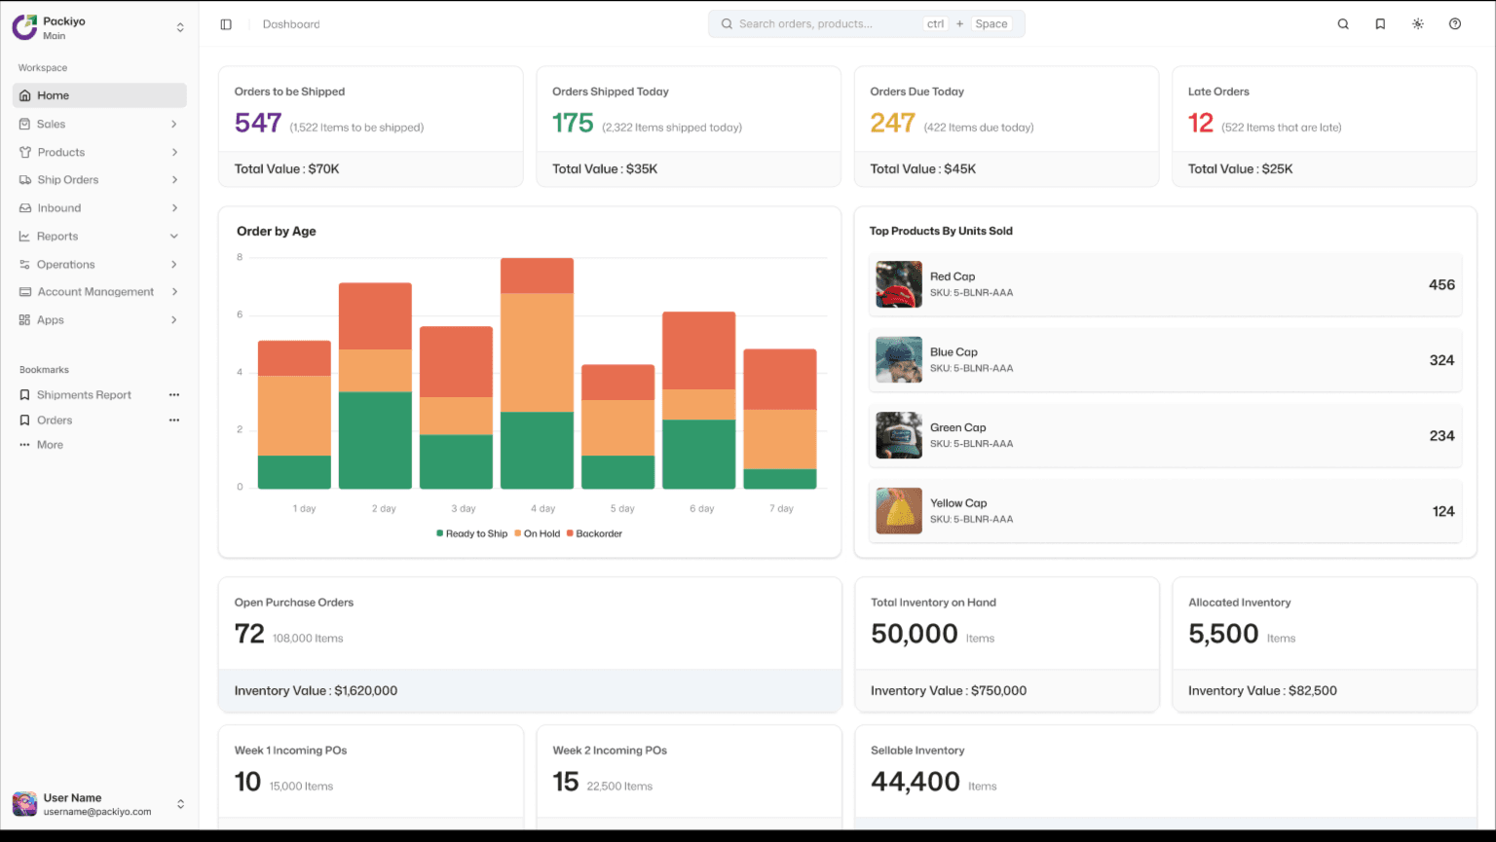1496x842 pixels.
Task: Click the Sales icon in sidebar
Action: 25,124
